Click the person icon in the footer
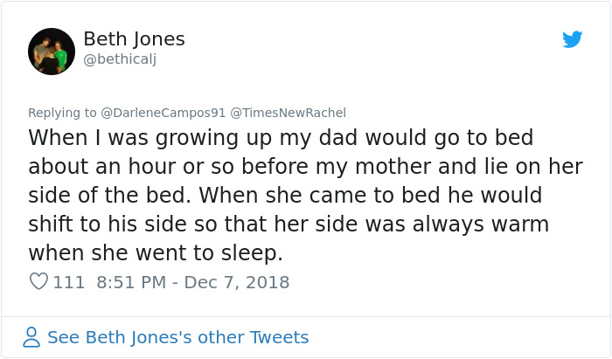The height and width of the screenshot is (359, 612). tap(32, 337)
